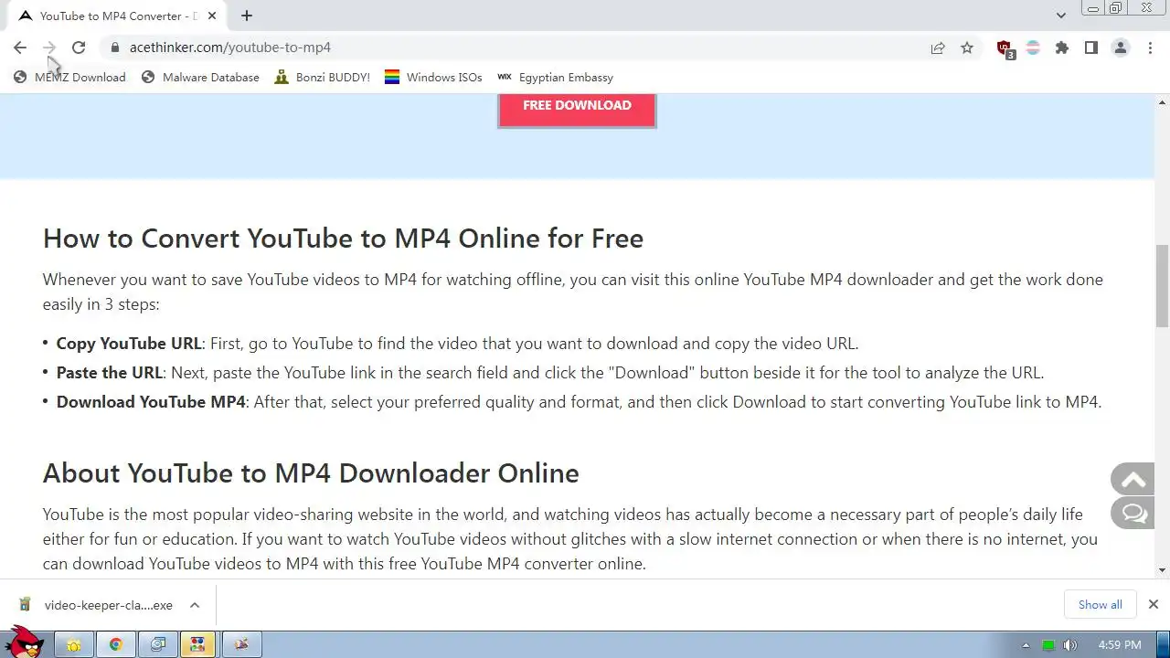1170x658 pixels.
Task: Click the address bar URL field
Action: pos(521,48)
